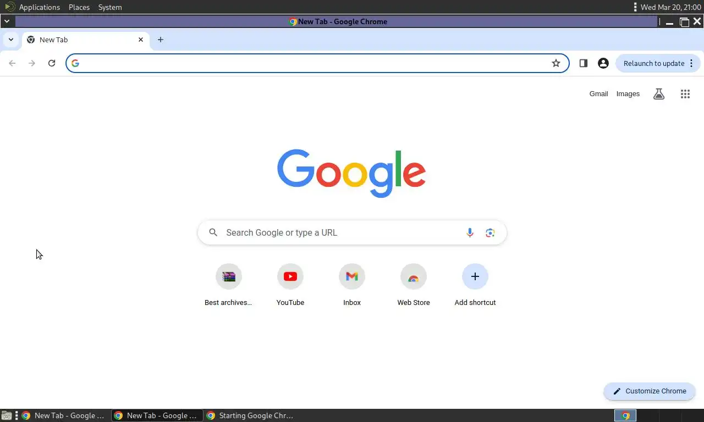Open the Search Labs flask icon
Image resolution: width=704 pixels, height=422 pixels.
pyautogui.click(x=659, y=94)
